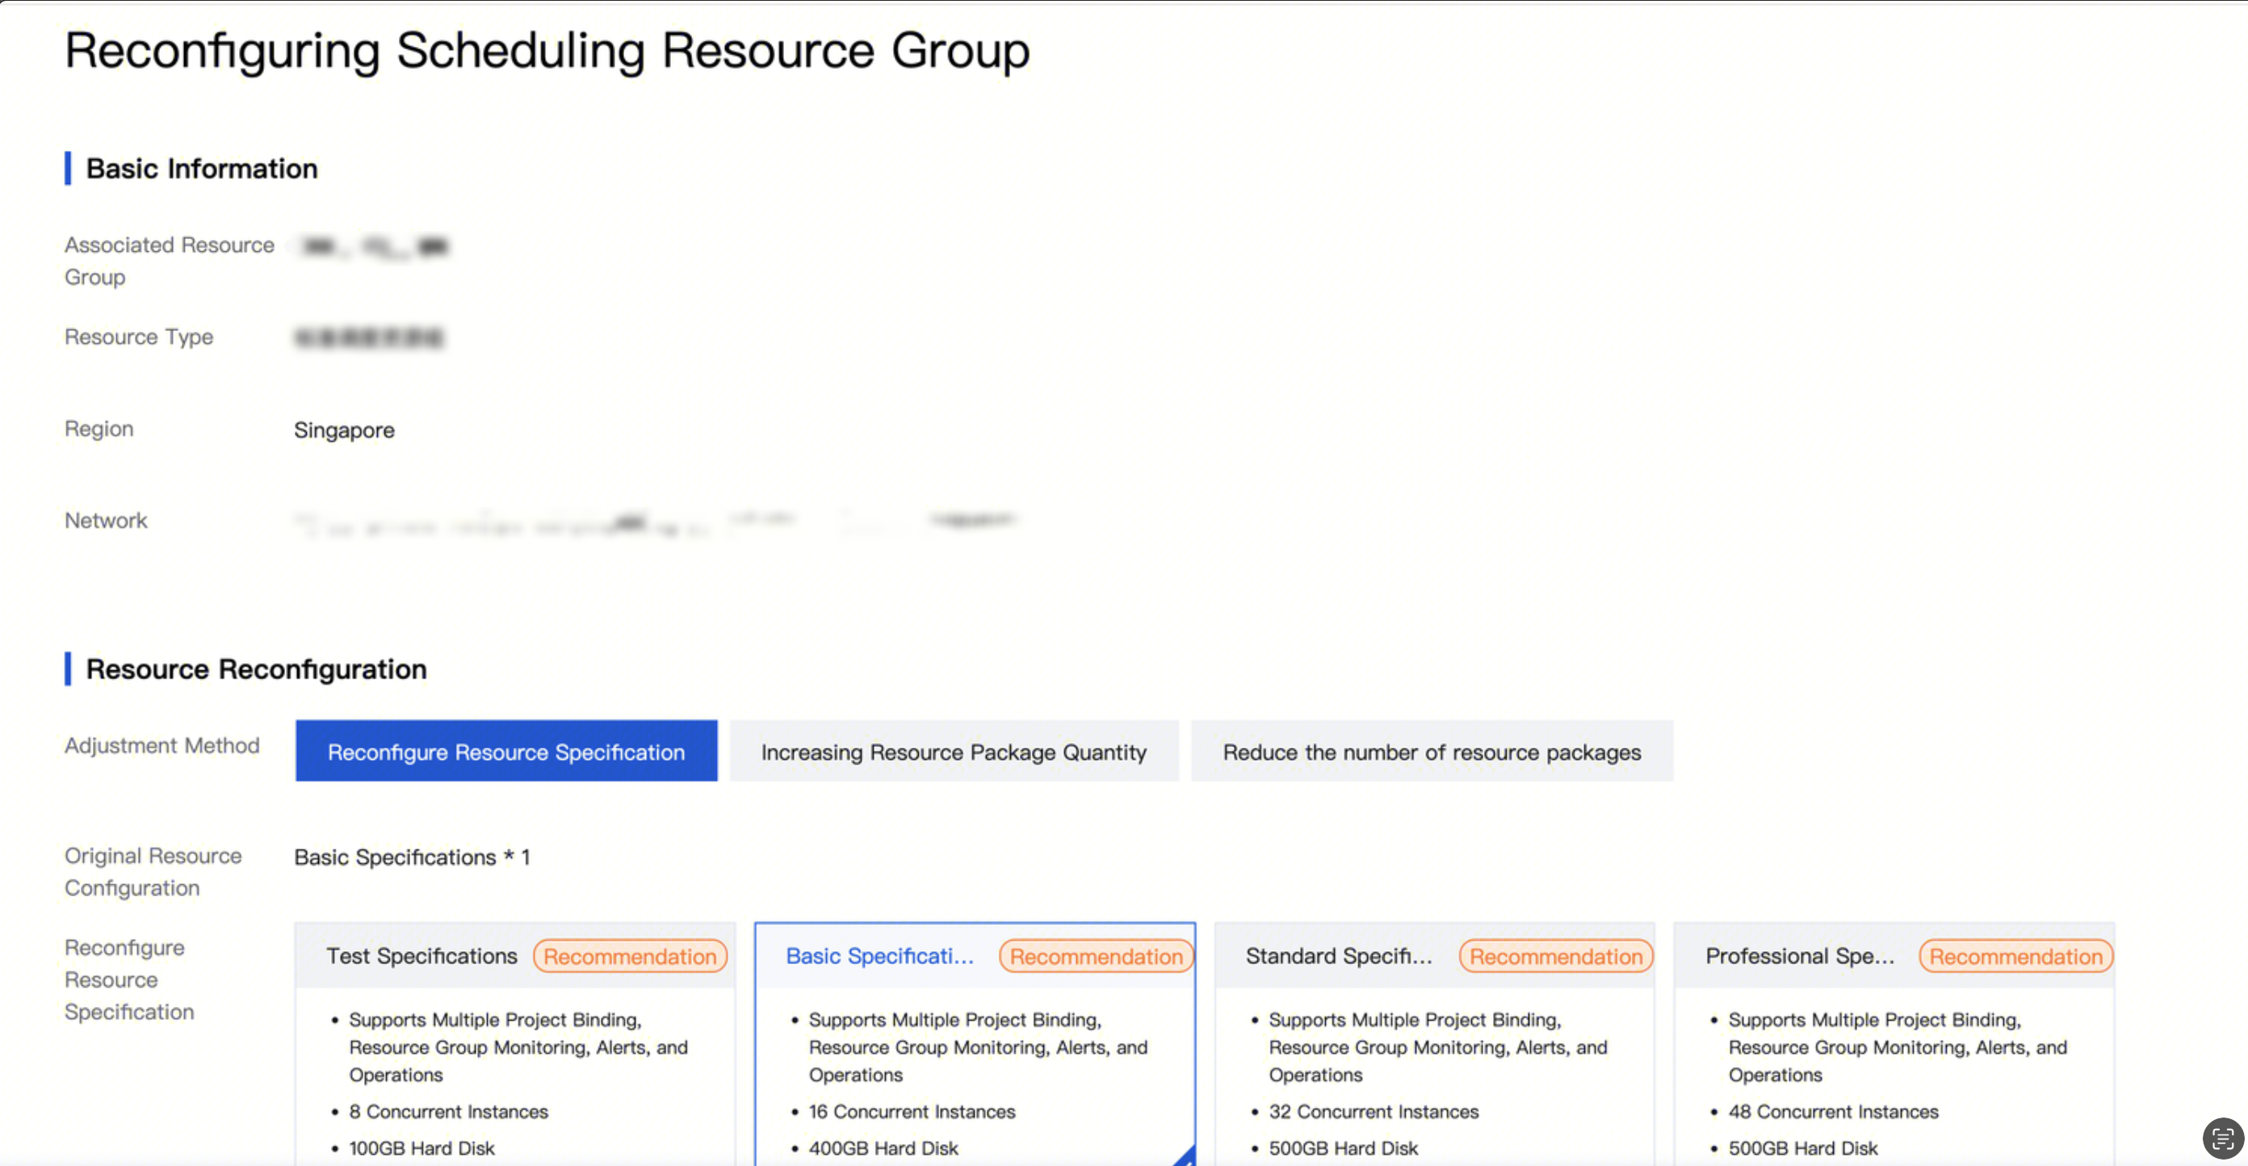Image resolution: width=2248 pixels, height=1166 pixels.
Task: Click the blurred Network value text
Action: click(655, 522)
